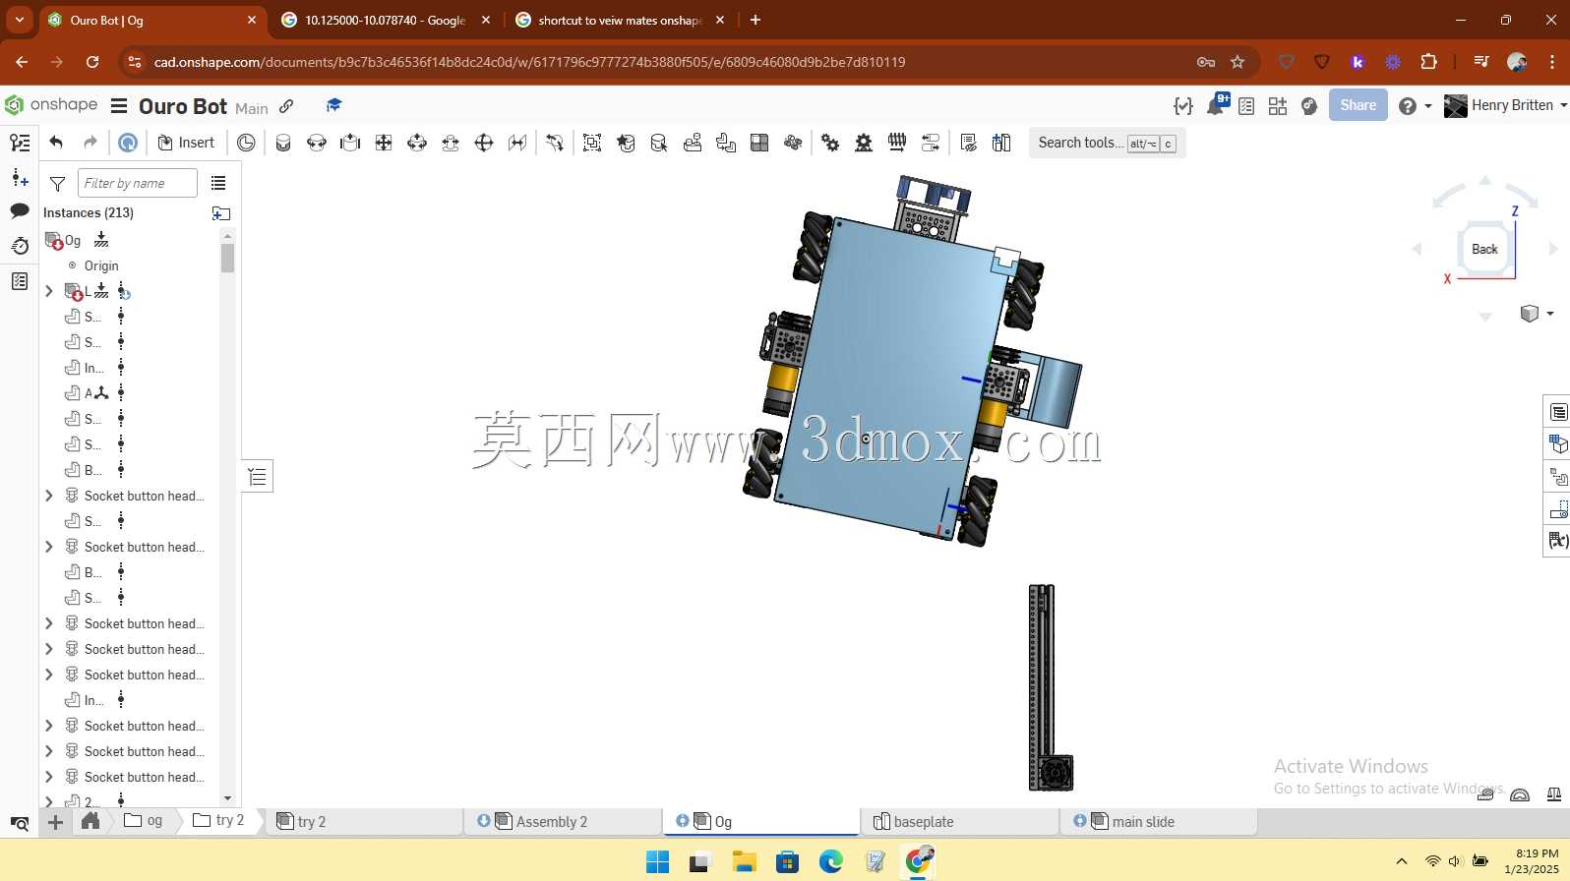Viewport: 1570px width, 881px height.
Task: Bookmark this page with the star icon
Action: (x=1238, y=62)
